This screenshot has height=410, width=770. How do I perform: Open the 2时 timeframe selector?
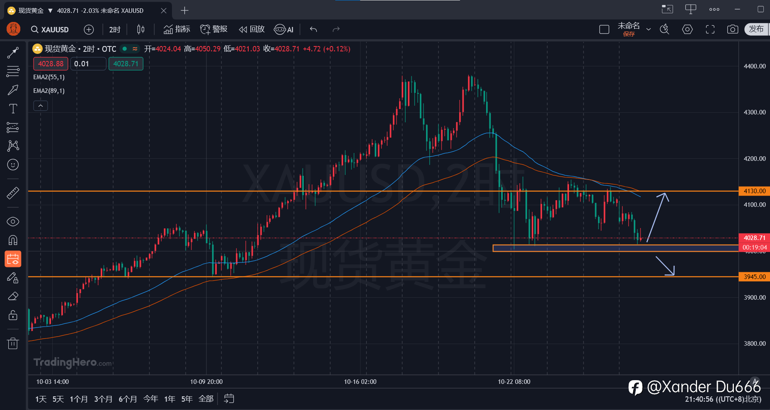(115, 29)
